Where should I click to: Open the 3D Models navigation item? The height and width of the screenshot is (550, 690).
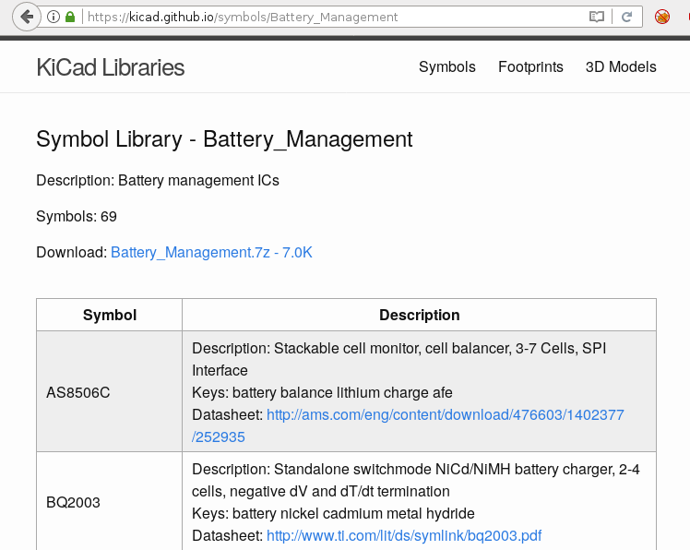click(x=621, y=67)
